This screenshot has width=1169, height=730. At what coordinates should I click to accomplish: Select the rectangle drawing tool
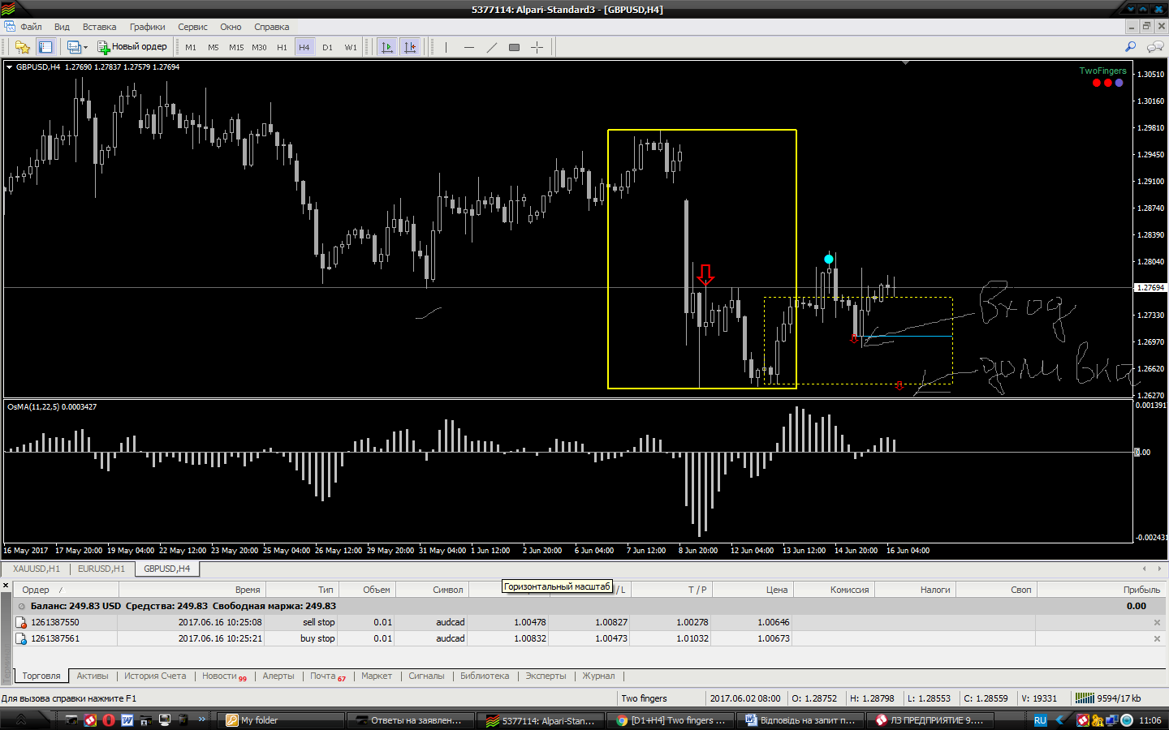click(514, 47)
